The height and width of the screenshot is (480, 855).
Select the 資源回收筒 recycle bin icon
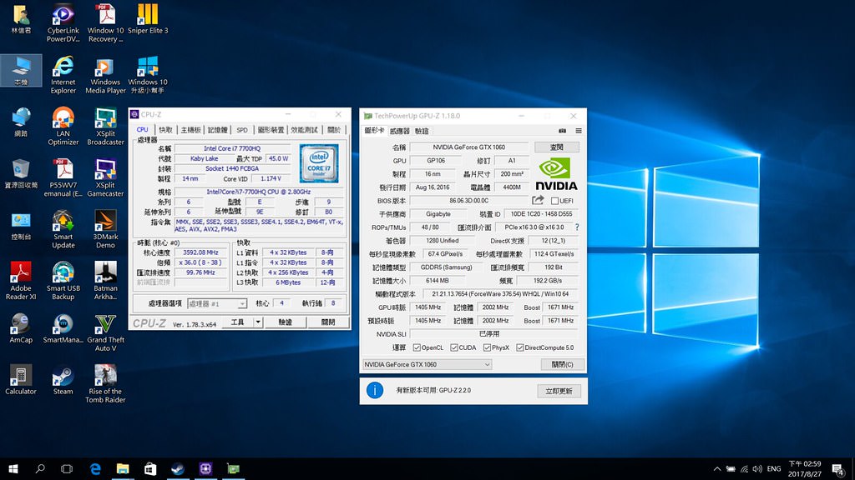(x=21, y=173)
